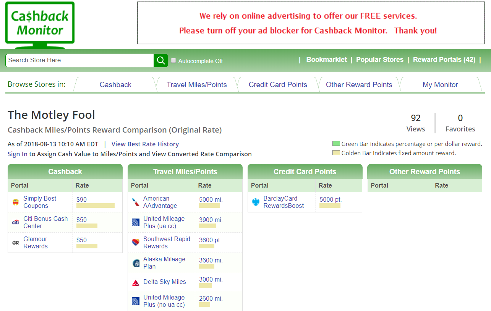Screen dimensions: 491x311
Task: Click the Citi Bonus Cash Center logo
Action: (x=16, y=222)
